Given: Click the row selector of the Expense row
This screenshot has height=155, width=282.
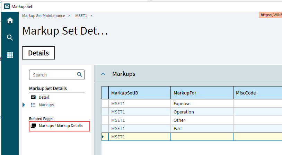Looking at the screenshot, I should tap(105, 104).
